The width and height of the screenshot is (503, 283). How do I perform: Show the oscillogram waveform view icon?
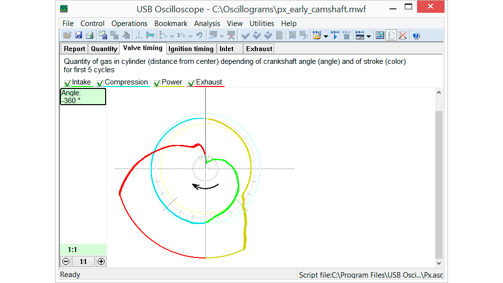[x=380, y=35]
